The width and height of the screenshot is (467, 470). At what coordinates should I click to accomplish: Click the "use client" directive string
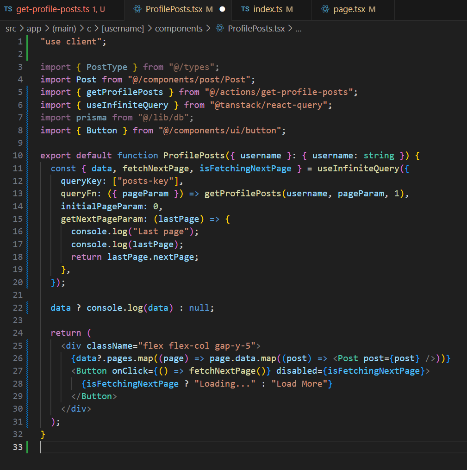[71, 41]
